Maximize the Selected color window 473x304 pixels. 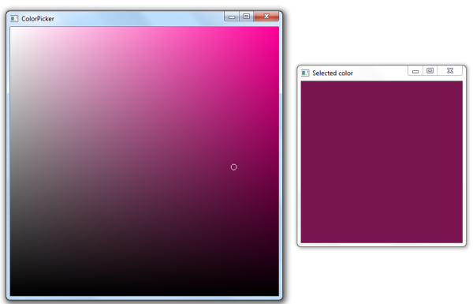pos(430,71)
